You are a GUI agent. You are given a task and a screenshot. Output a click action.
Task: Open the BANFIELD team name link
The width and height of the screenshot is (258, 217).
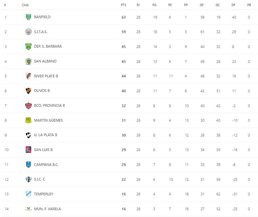point(42,17)
